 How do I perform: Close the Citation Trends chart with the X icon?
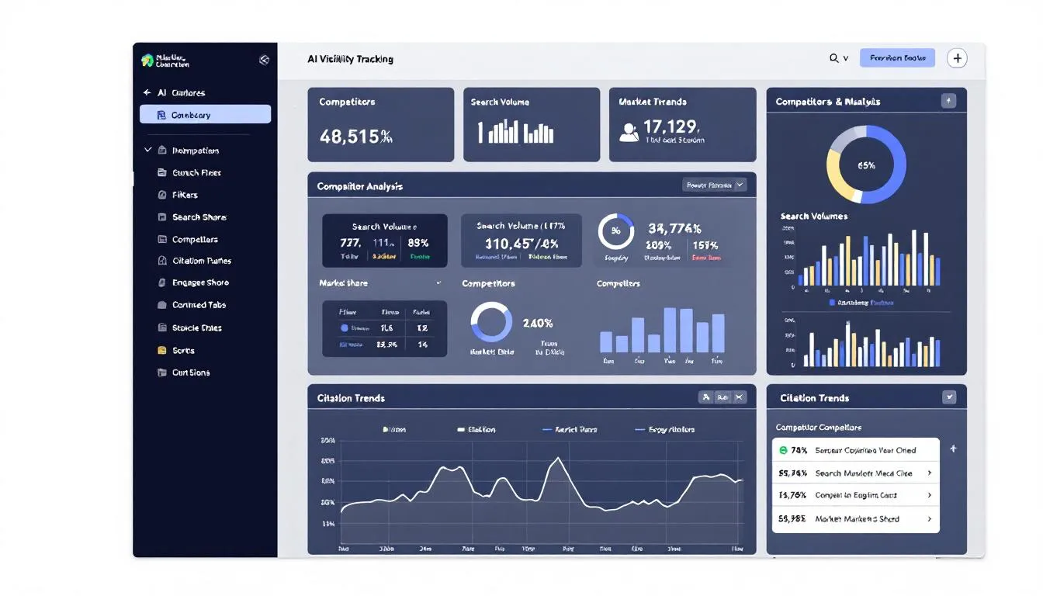click(x=739, y=397)
